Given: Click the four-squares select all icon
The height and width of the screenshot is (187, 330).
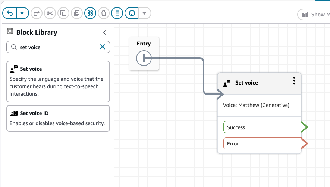Looking at the screenshot, I should click(x=90, y=13).
